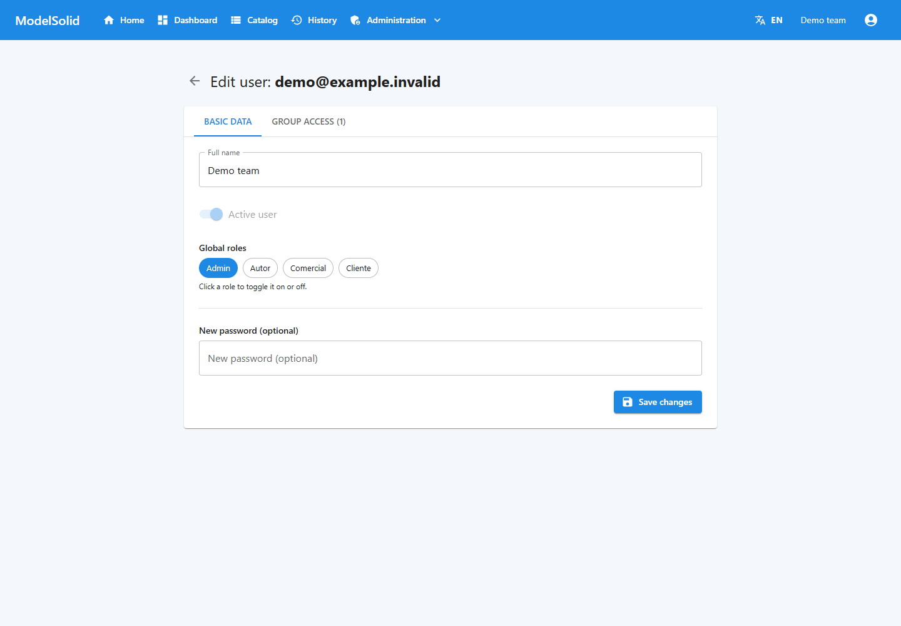Focus the Full name input field
This screenshot has width=901, height=626.
pyautogui.click(x=450, y=170)
